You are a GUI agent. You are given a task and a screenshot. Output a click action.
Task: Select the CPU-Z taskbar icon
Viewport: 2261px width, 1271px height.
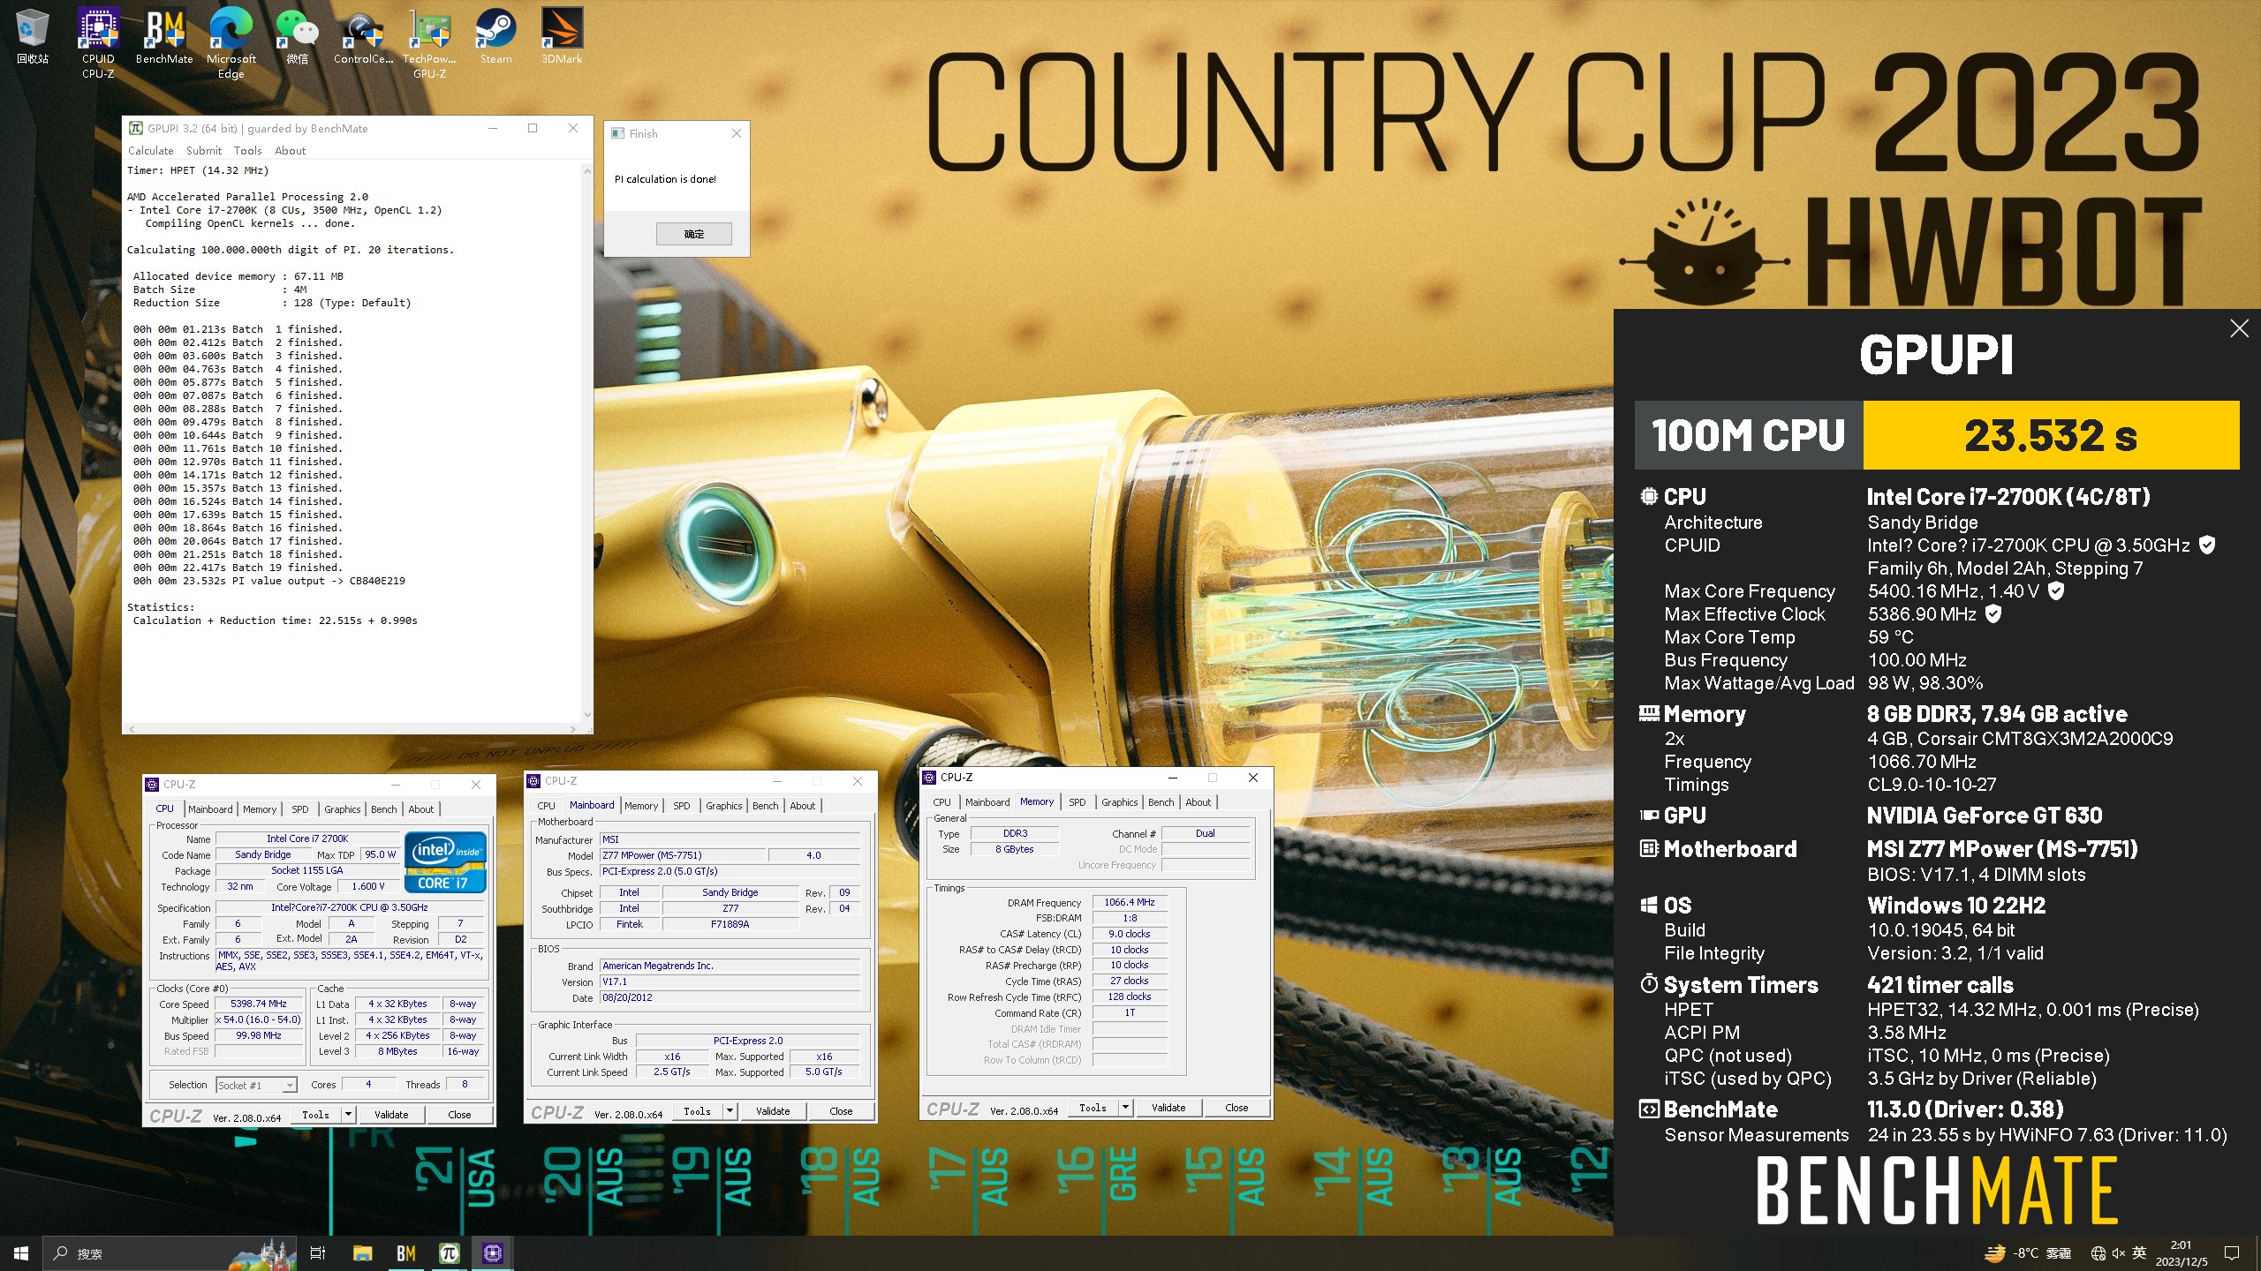pyautogui.click(x=493, y=1253)
